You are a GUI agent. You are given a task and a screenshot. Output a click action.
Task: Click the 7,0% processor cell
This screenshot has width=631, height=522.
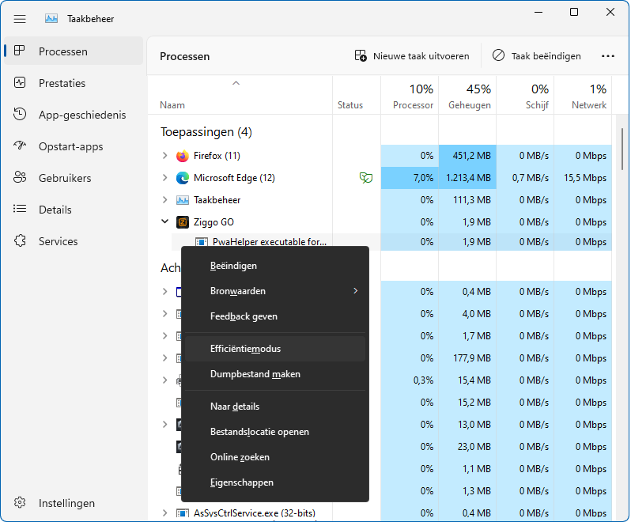[x=410, y=178]
